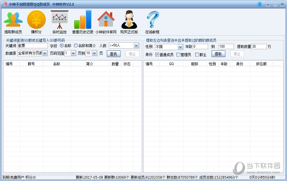Open the 页到 end page dropdown

point(94,53)
